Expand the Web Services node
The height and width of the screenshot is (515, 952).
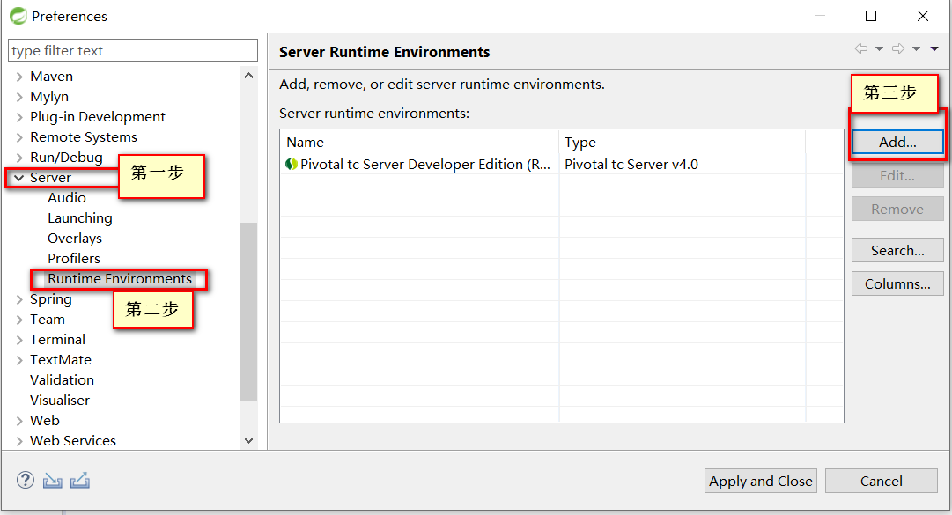tap(18, 441)
